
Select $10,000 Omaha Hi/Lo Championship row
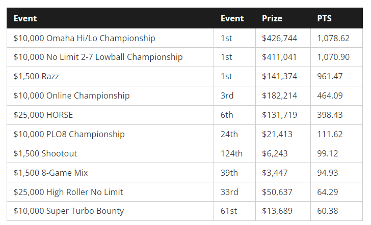(85, 38)
